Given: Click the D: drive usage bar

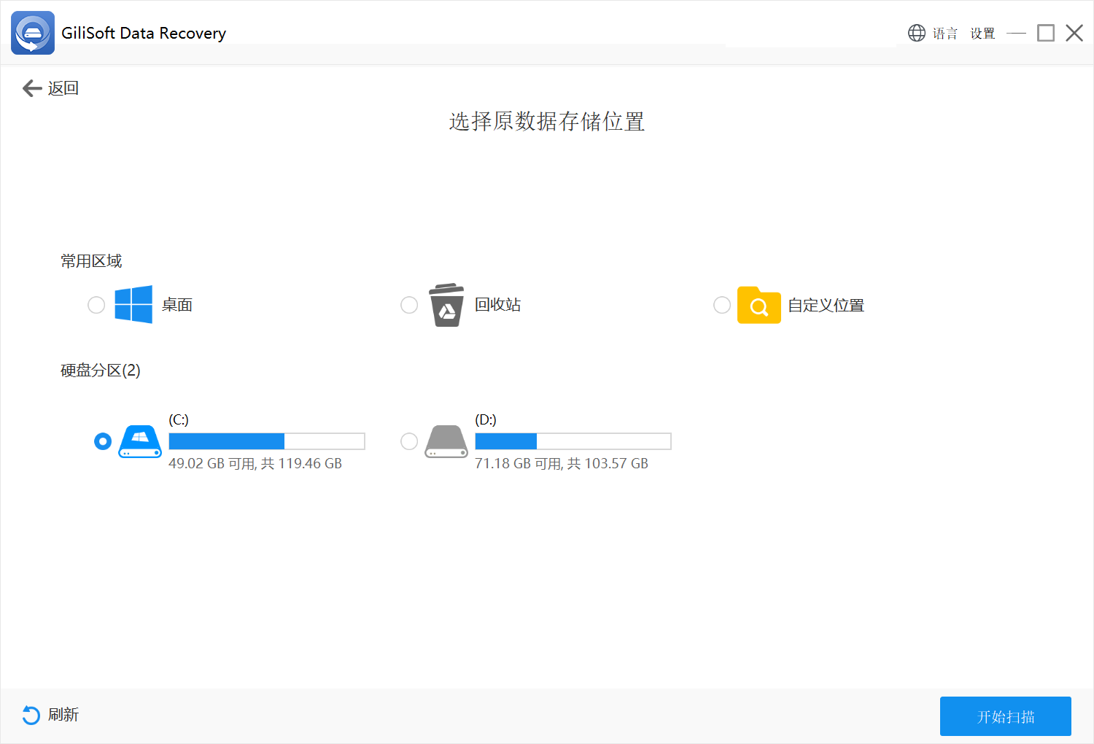Looking at the screenshot, I should [573, 441].
